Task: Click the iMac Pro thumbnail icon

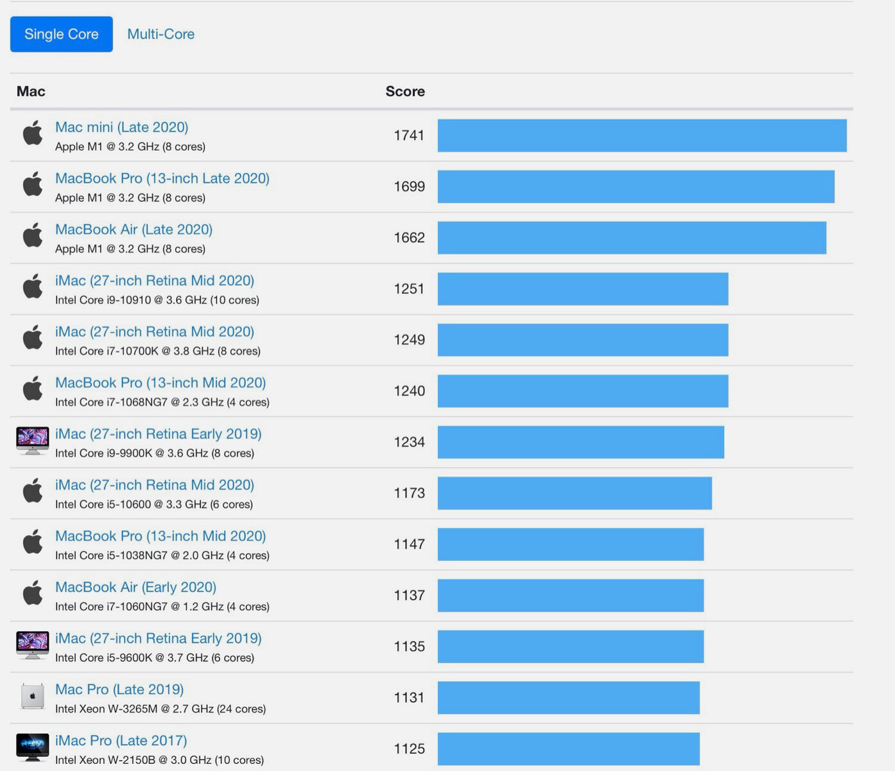Action: [x=33, y=747]
